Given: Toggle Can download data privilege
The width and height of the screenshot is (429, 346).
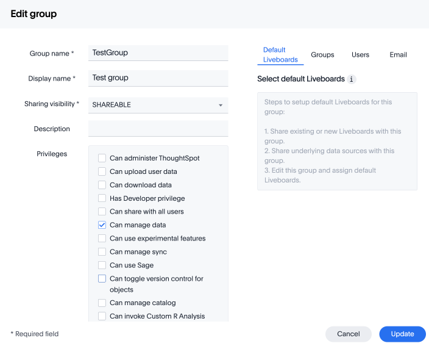Looking at the screenshot, I should [x=102, y=185].
